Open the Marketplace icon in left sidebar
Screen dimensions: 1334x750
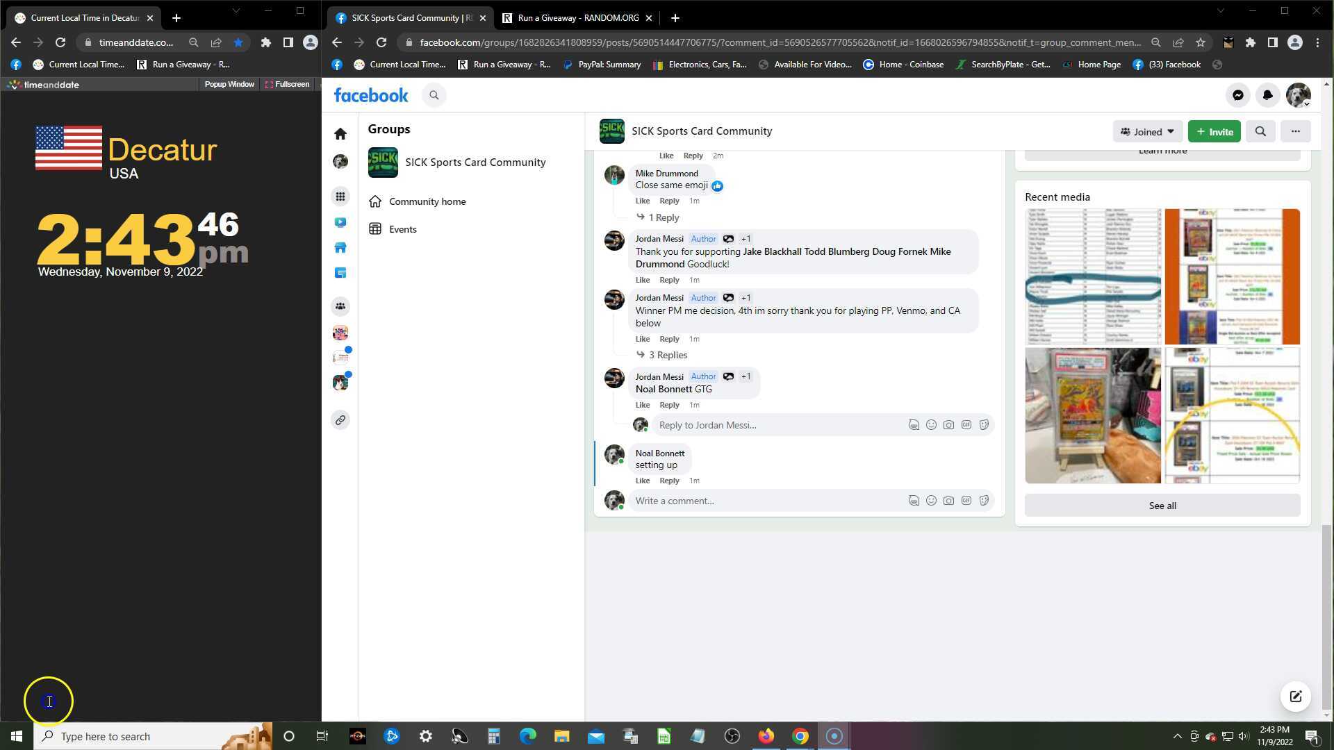click(x=340, y=248)
